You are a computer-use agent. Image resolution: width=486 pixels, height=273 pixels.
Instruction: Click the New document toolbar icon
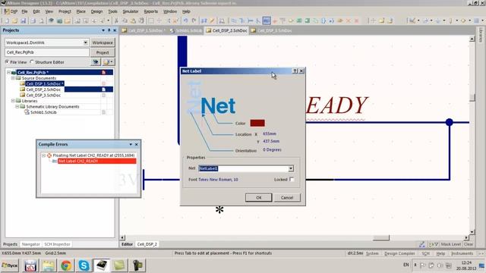(6, 20)
